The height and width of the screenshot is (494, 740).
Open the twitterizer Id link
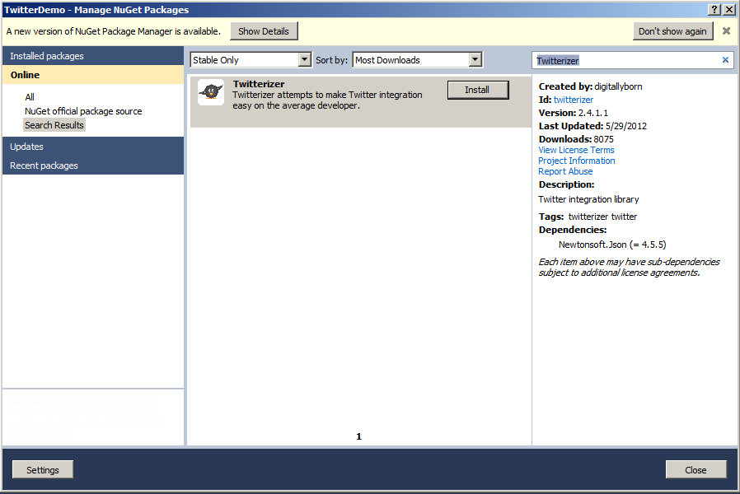(x=574, y=100)
